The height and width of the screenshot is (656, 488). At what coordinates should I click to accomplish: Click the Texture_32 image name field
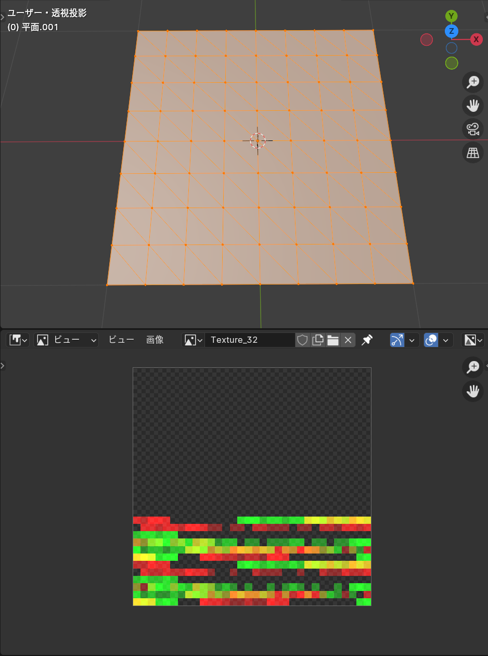pos(250,340)
